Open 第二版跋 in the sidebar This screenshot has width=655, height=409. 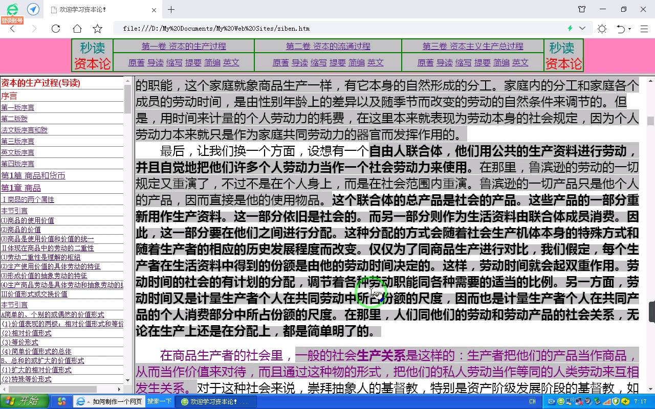pos(14,119)
